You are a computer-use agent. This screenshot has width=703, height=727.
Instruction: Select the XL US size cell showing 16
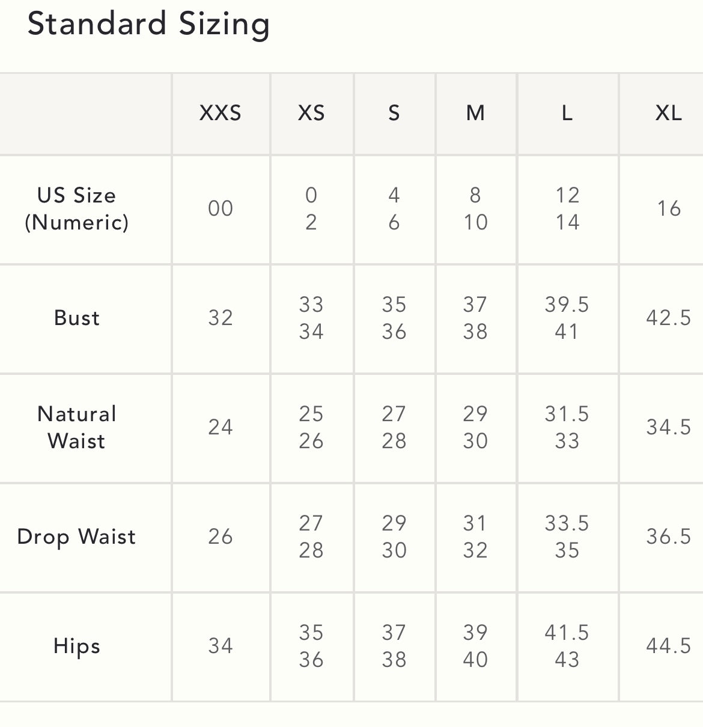tap(669, 208)
